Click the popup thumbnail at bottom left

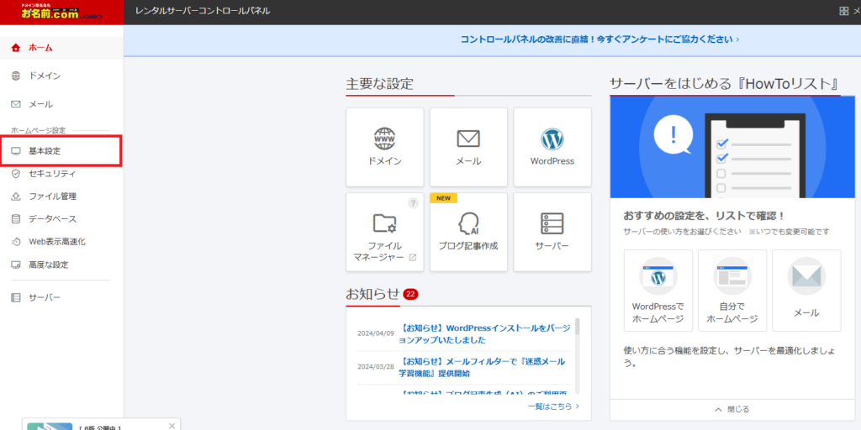[x=50, y=426]
